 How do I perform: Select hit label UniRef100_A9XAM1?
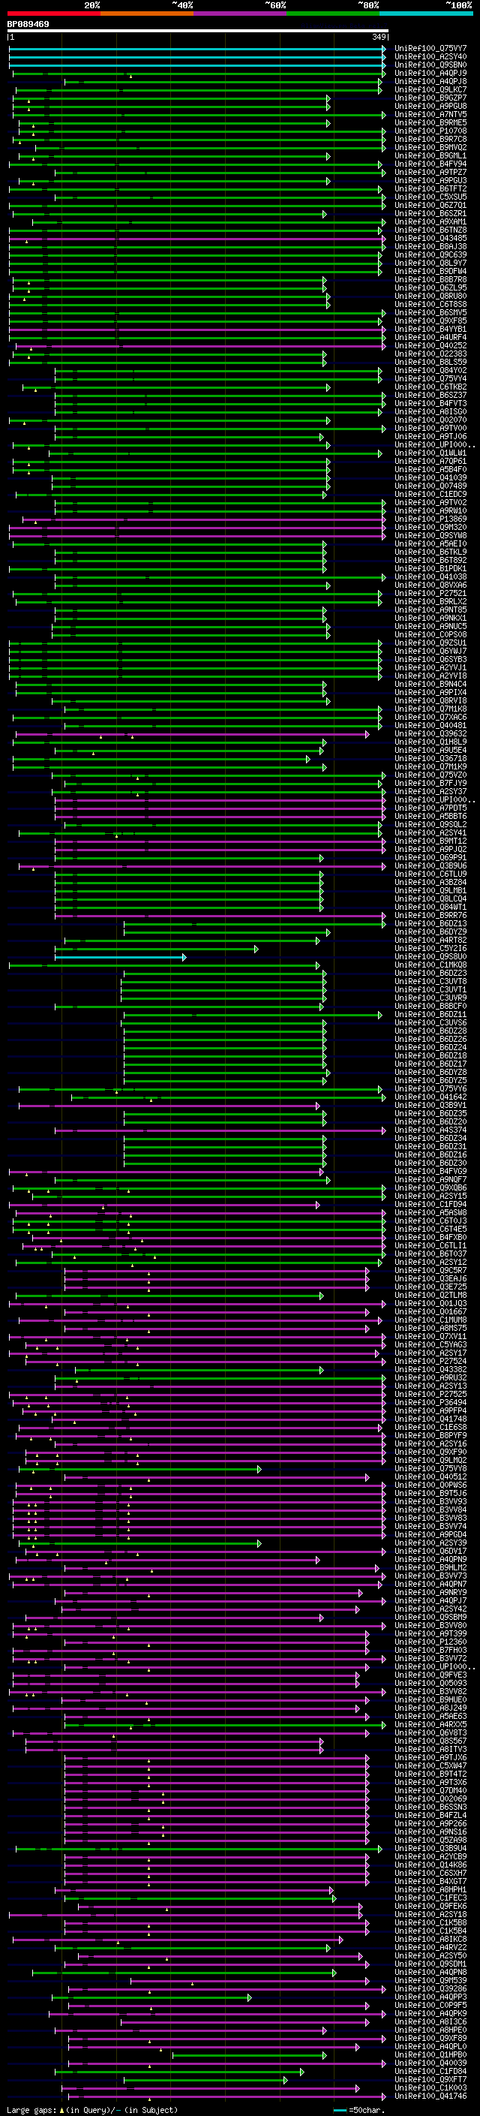point(430,221)
